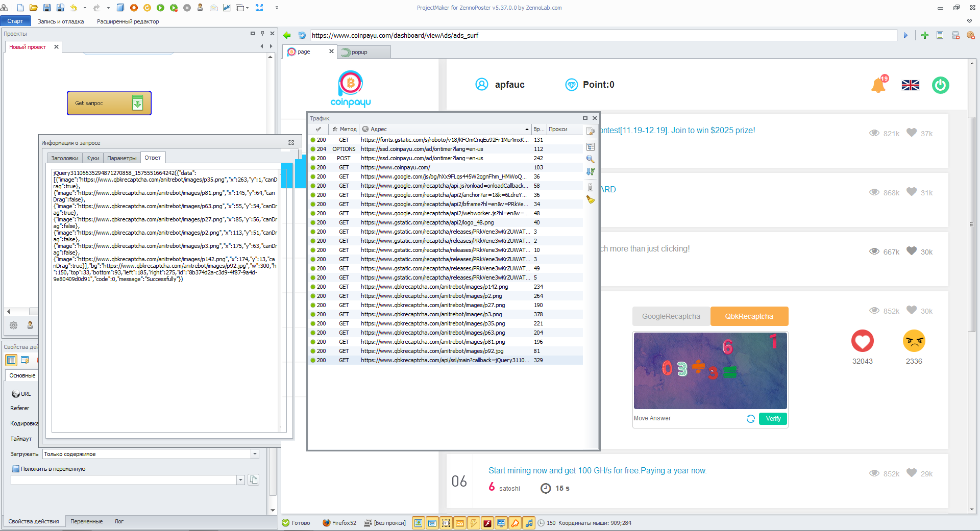This screenshot has width=980, height=531.
Task: Click the red record button in toolbar
Action: point(134,8)
